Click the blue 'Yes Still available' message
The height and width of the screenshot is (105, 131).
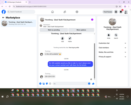(x=70, y=64)
